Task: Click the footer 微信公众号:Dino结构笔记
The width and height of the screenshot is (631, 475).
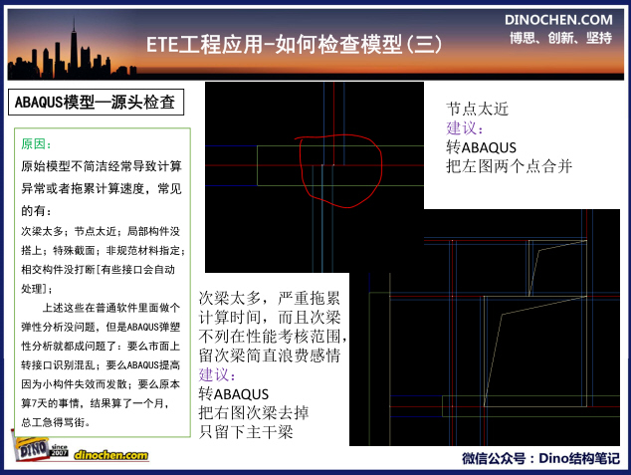Action: pyautogui.click(x=540, y=458)
